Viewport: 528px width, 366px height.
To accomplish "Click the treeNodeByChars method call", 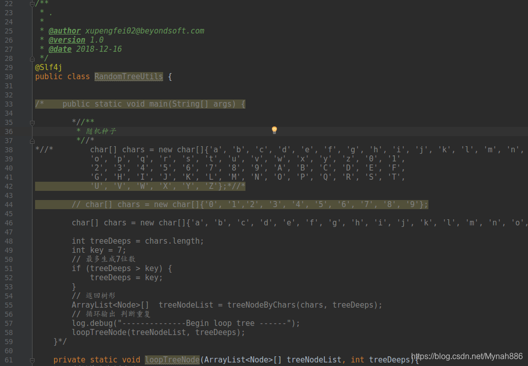I will point(261,305).
